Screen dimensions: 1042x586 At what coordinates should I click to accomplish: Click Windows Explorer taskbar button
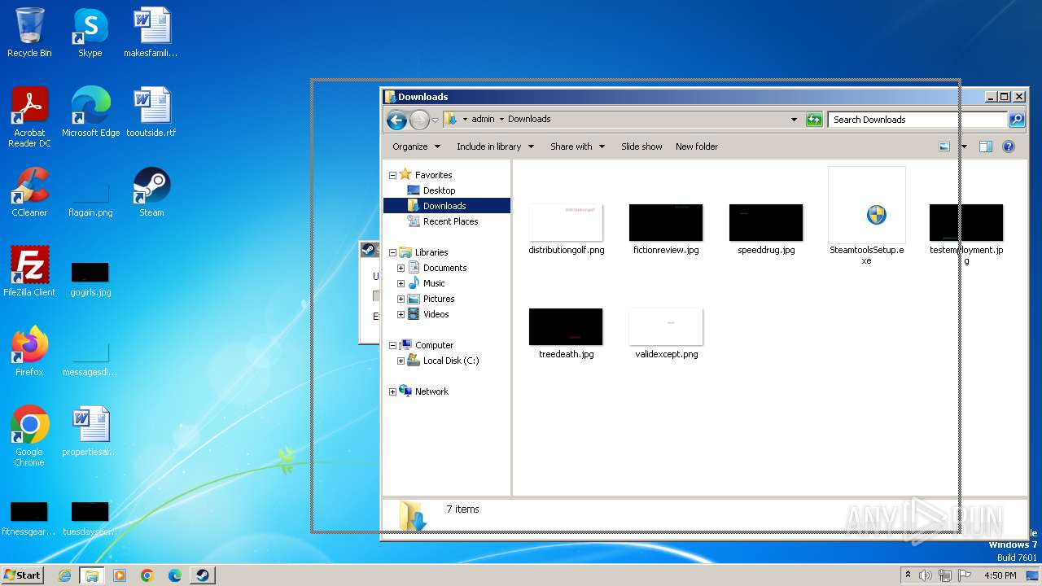pyautogui.click(x=92, y=575)
